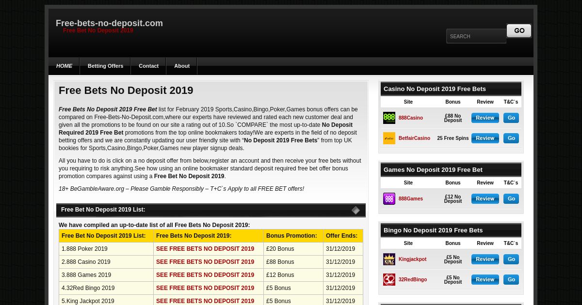
Task: Open the 888Casino name link
Action: pos(411,118)
